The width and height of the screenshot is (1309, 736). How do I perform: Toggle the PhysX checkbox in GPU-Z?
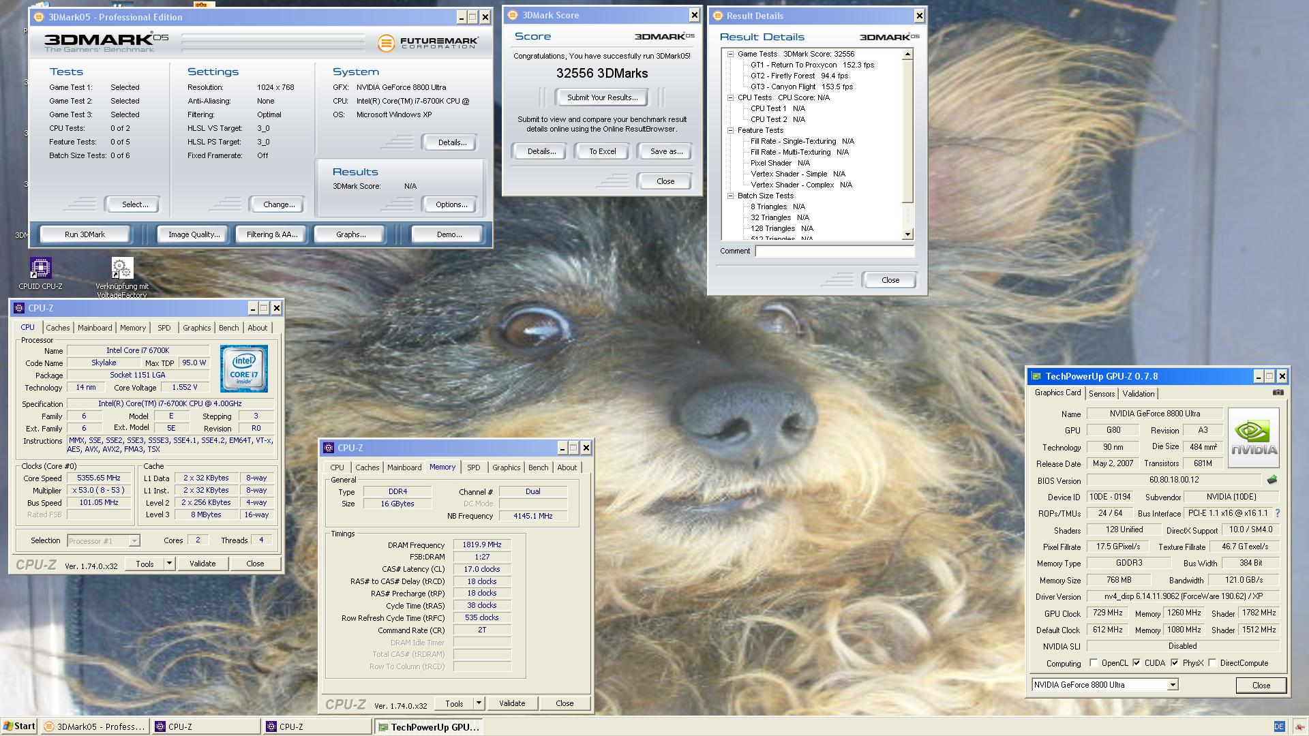[x=1175, y=663]
